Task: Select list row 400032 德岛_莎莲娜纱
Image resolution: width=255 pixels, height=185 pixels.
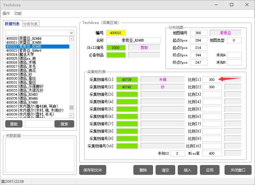Action: click(x=37, y=86)
